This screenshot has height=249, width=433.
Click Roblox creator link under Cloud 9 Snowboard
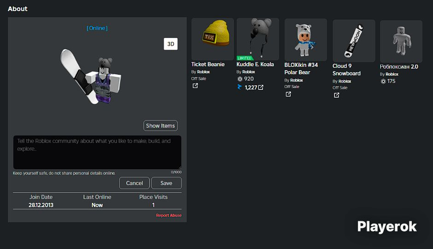pyautogui.click(x=345, y=81)
